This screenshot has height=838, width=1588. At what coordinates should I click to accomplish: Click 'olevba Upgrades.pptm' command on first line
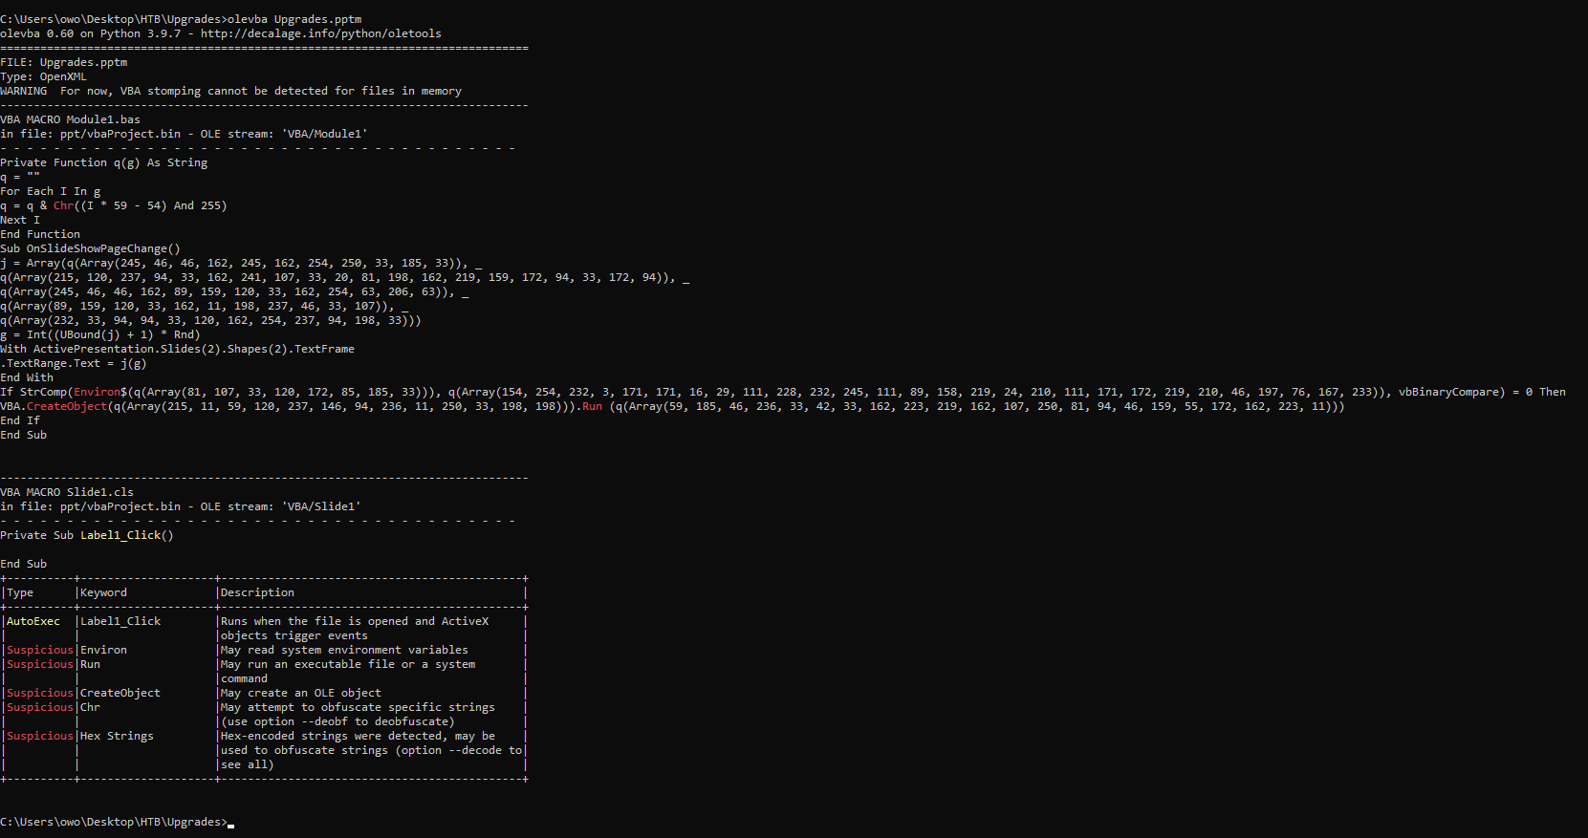click(294, 19)
